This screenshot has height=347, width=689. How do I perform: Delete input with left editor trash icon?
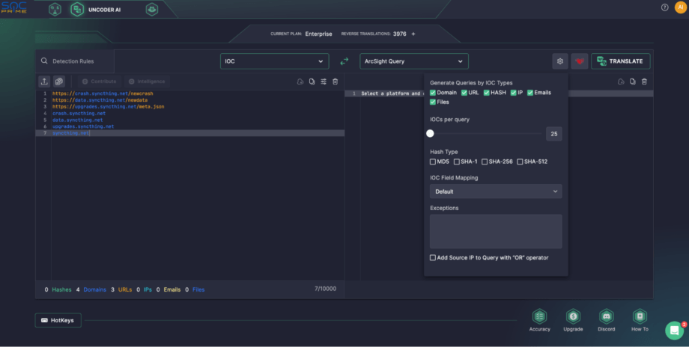335,81
